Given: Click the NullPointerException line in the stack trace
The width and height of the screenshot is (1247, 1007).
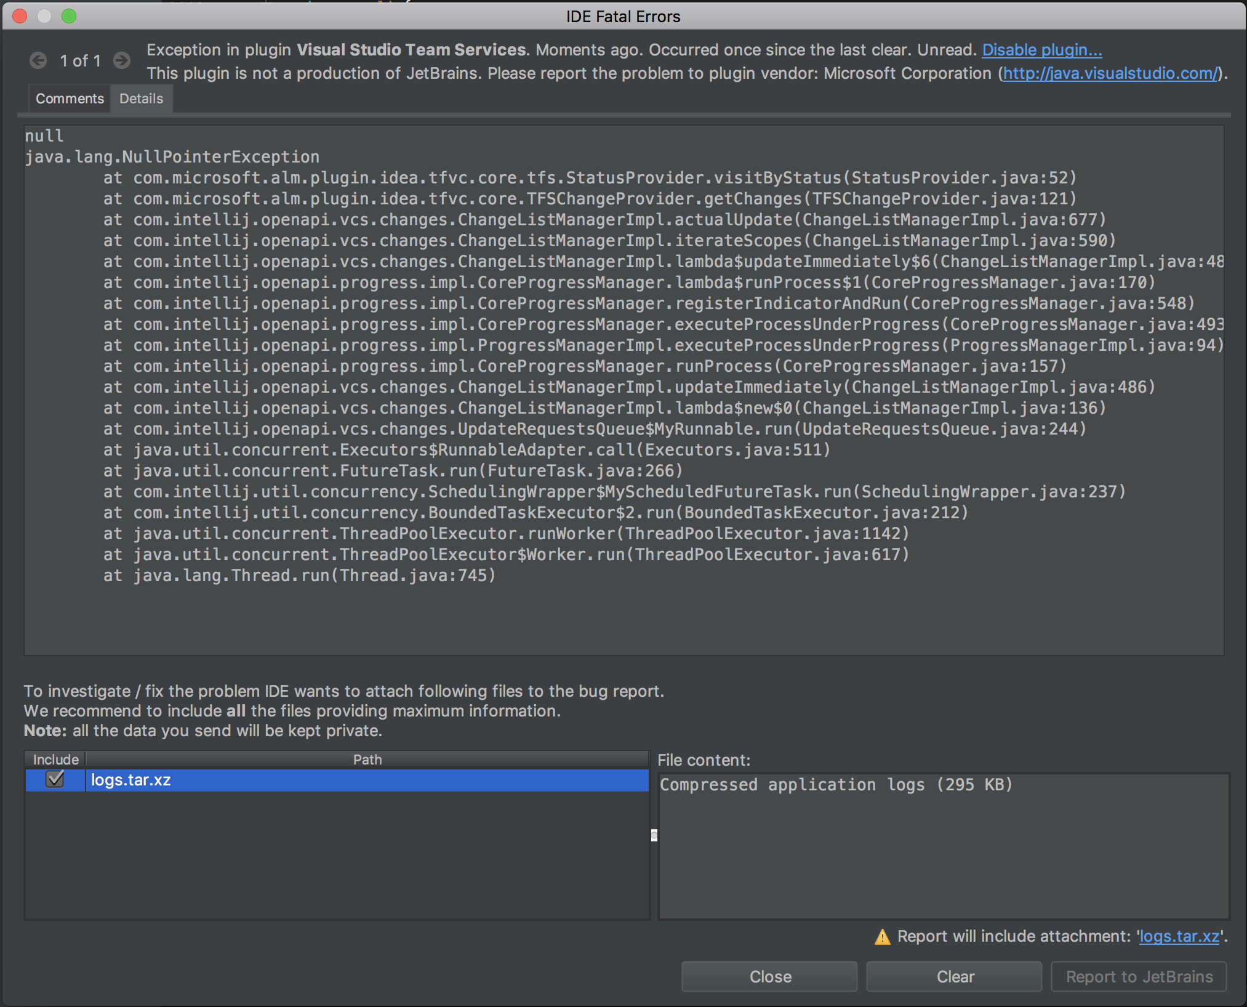Looking at the screenshot, I should [172, 156].
